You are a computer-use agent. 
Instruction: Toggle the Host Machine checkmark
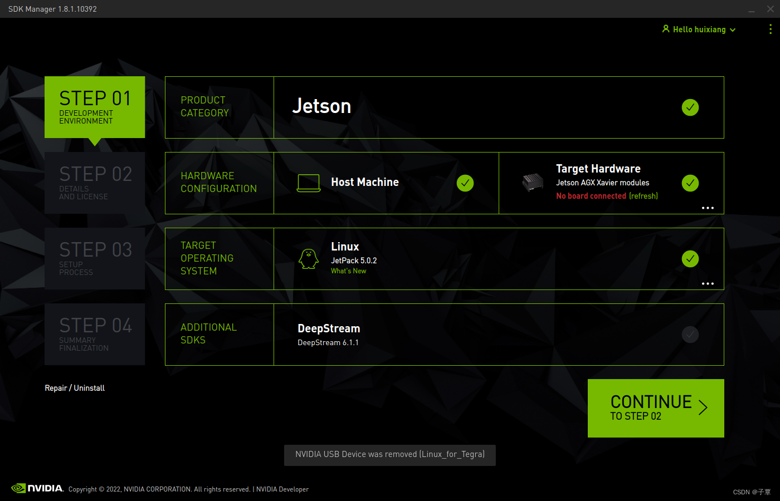pos(465,183)
